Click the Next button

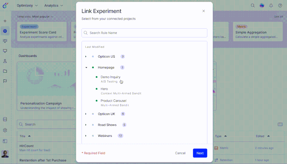(200, 153)
